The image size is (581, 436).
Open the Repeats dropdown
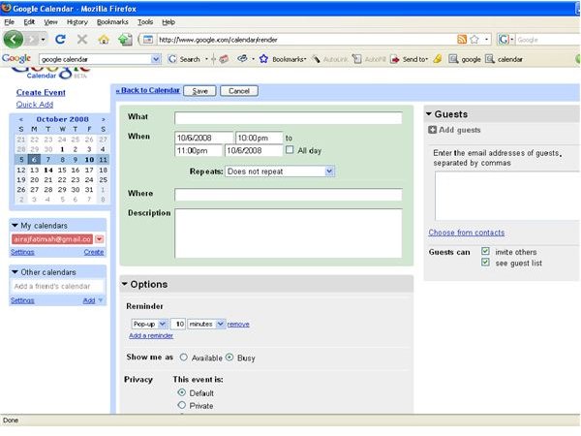click(280, 171)
